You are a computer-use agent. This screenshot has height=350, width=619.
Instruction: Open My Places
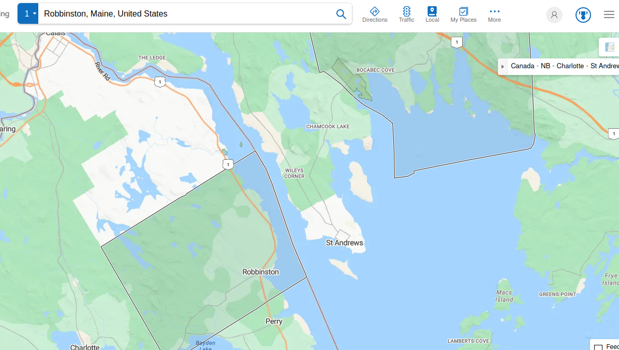point(463,14)
